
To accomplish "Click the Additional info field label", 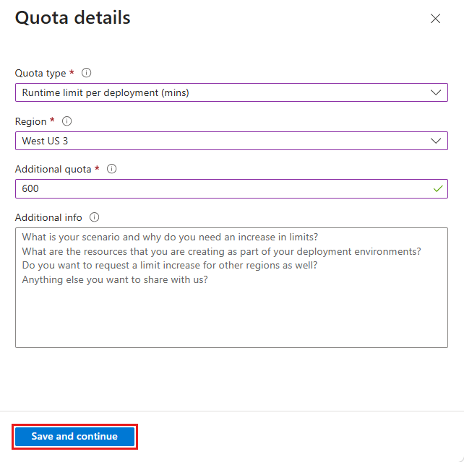I will (48, 217).
